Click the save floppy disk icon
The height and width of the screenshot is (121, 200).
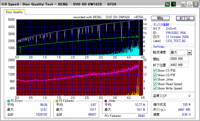(173, 4)
